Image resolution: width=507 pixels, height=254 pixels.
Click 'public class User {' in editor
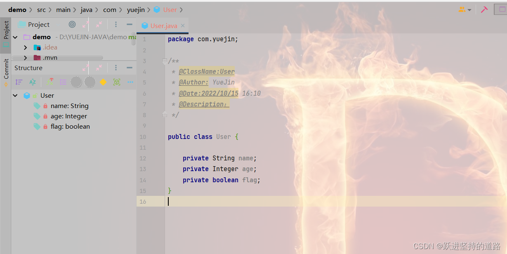pyautogui.click(x=203, y=136)
